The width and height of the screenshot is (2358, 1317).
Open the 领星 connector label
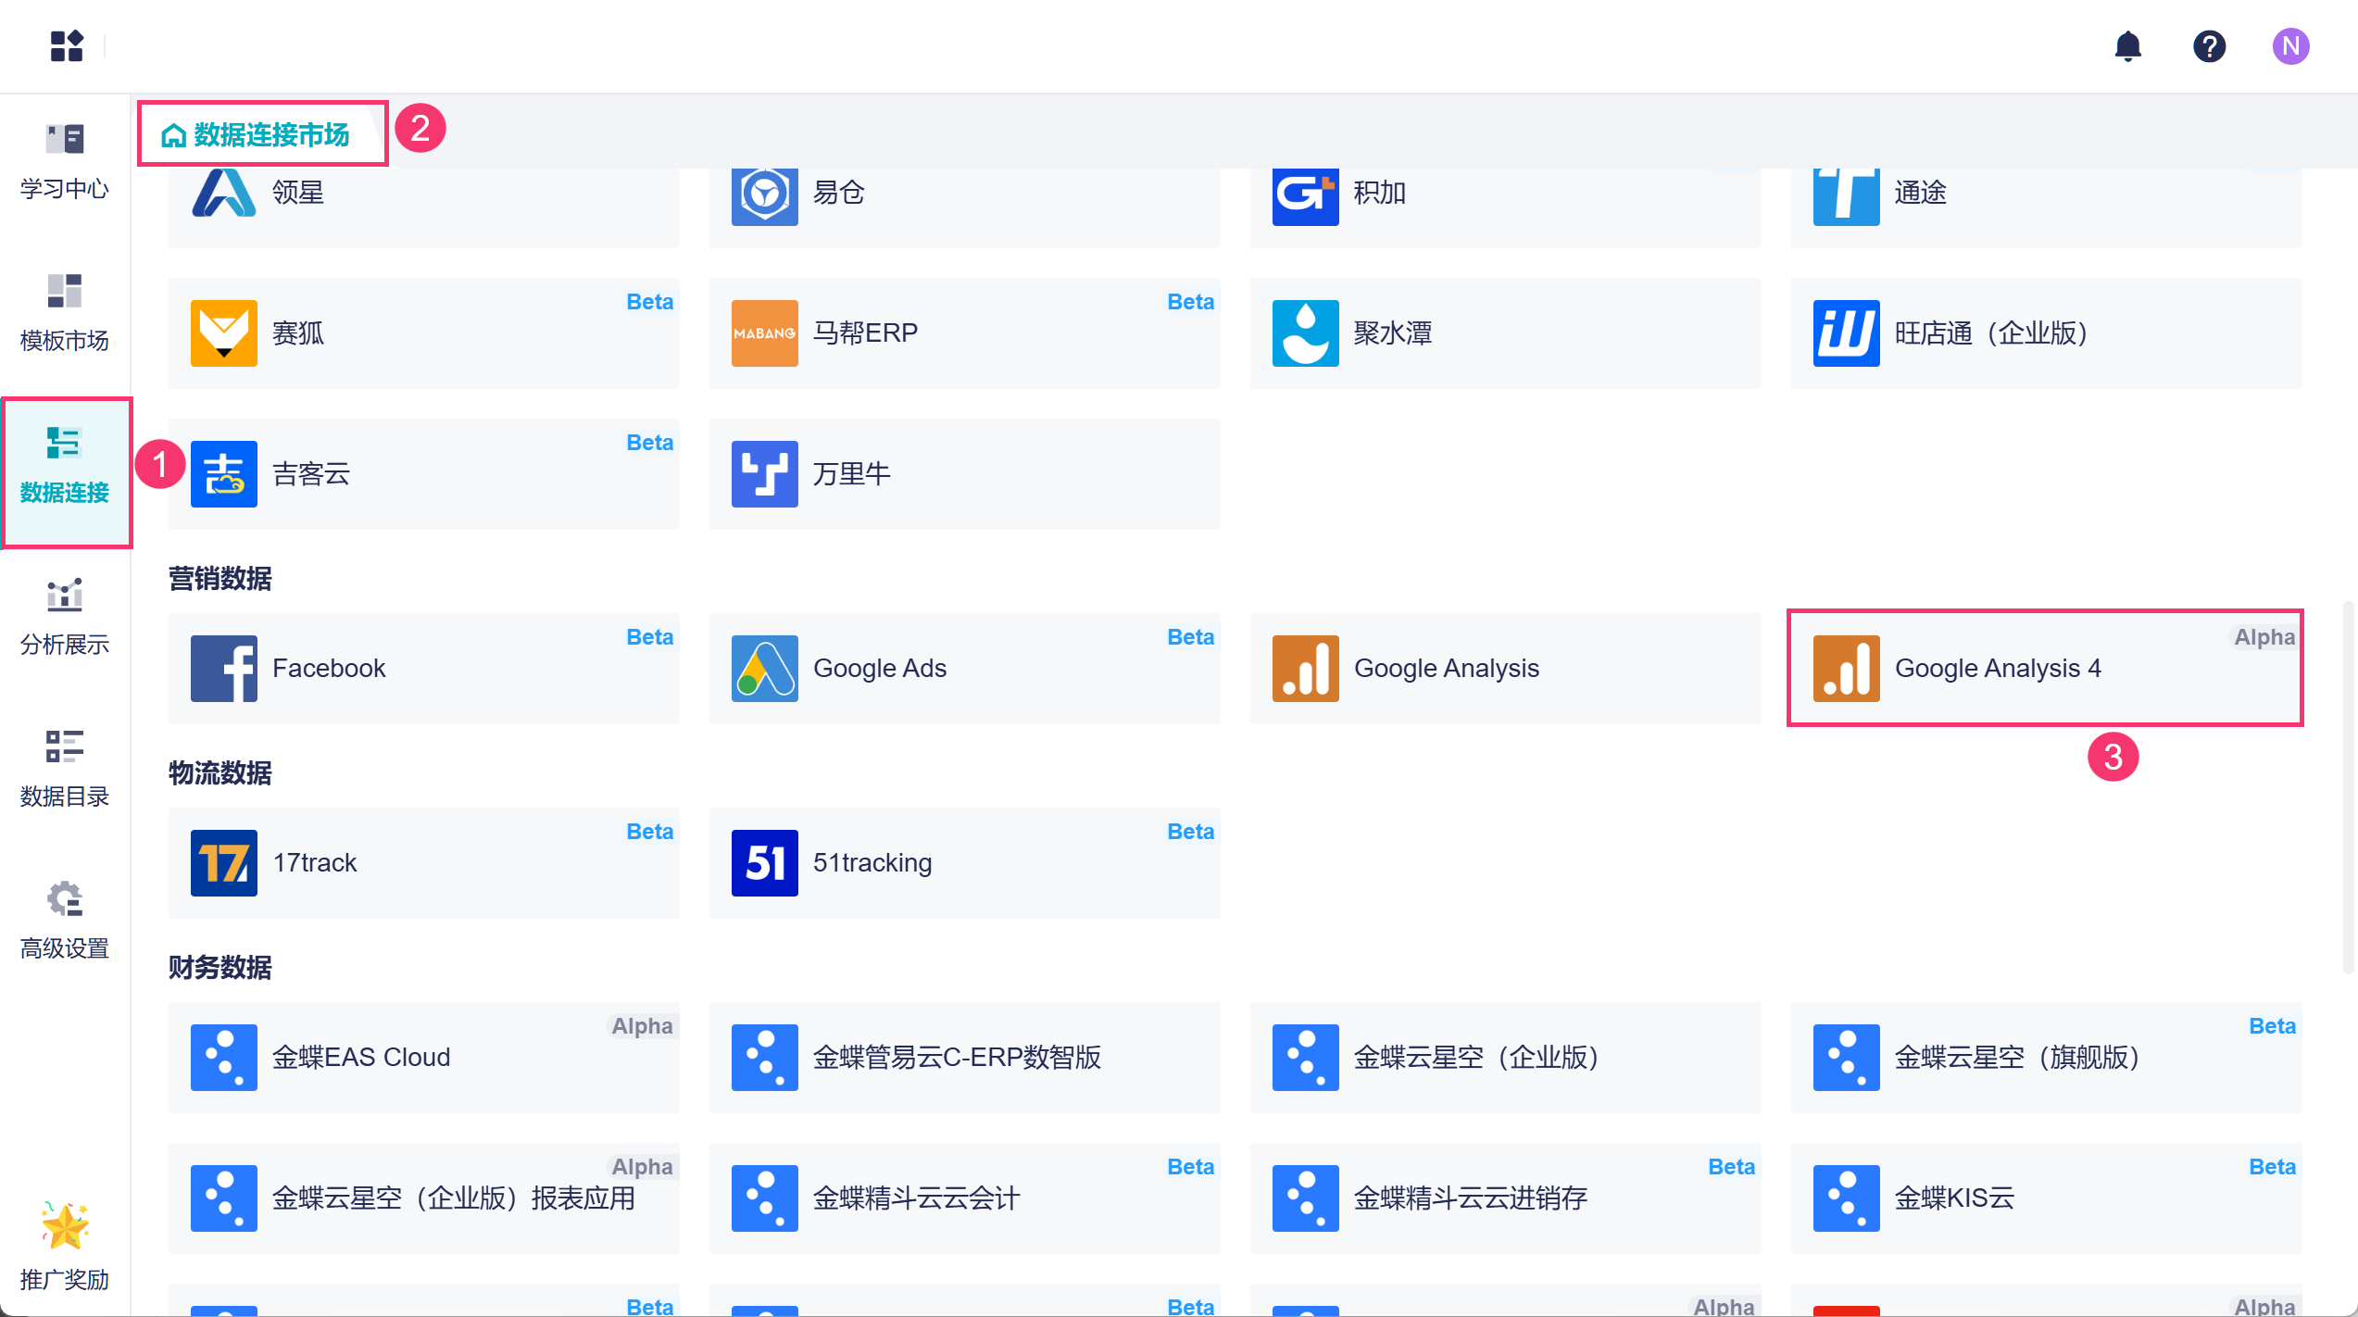pos(298,193)
